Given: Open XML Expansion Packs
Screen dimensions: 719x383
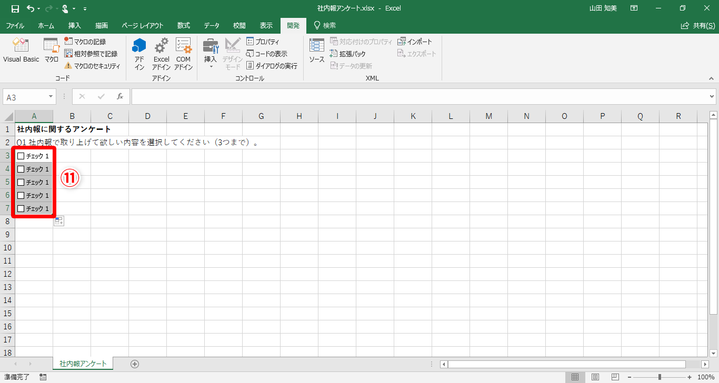Looking at the screenshot, I should 347,54.
